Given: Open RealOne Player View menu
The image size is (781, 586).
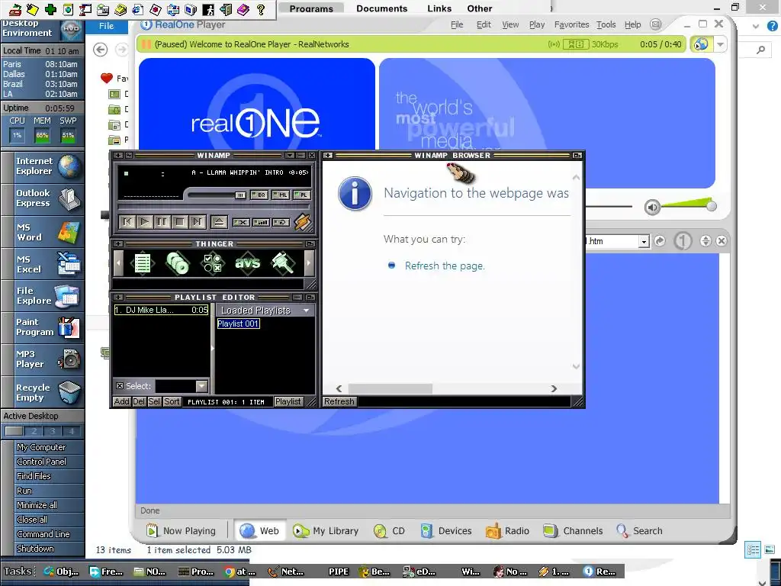Looking at the screenshot, I should tap(510, 24).
